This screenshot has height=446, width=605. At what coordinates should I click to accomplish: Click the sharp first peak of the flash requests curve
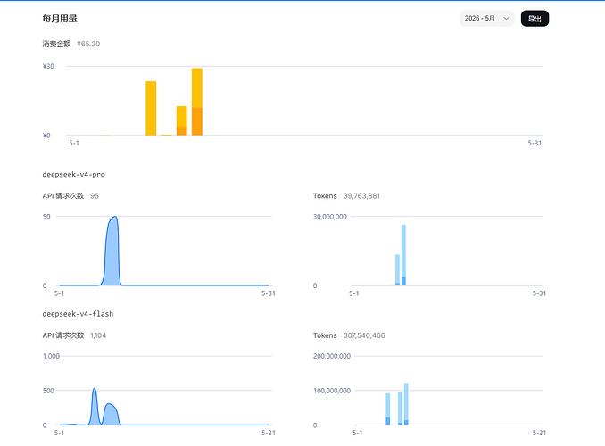[x=95, y=389]
